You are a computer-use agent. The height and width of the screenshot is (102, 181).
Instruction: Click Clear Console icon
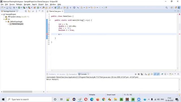146,74
